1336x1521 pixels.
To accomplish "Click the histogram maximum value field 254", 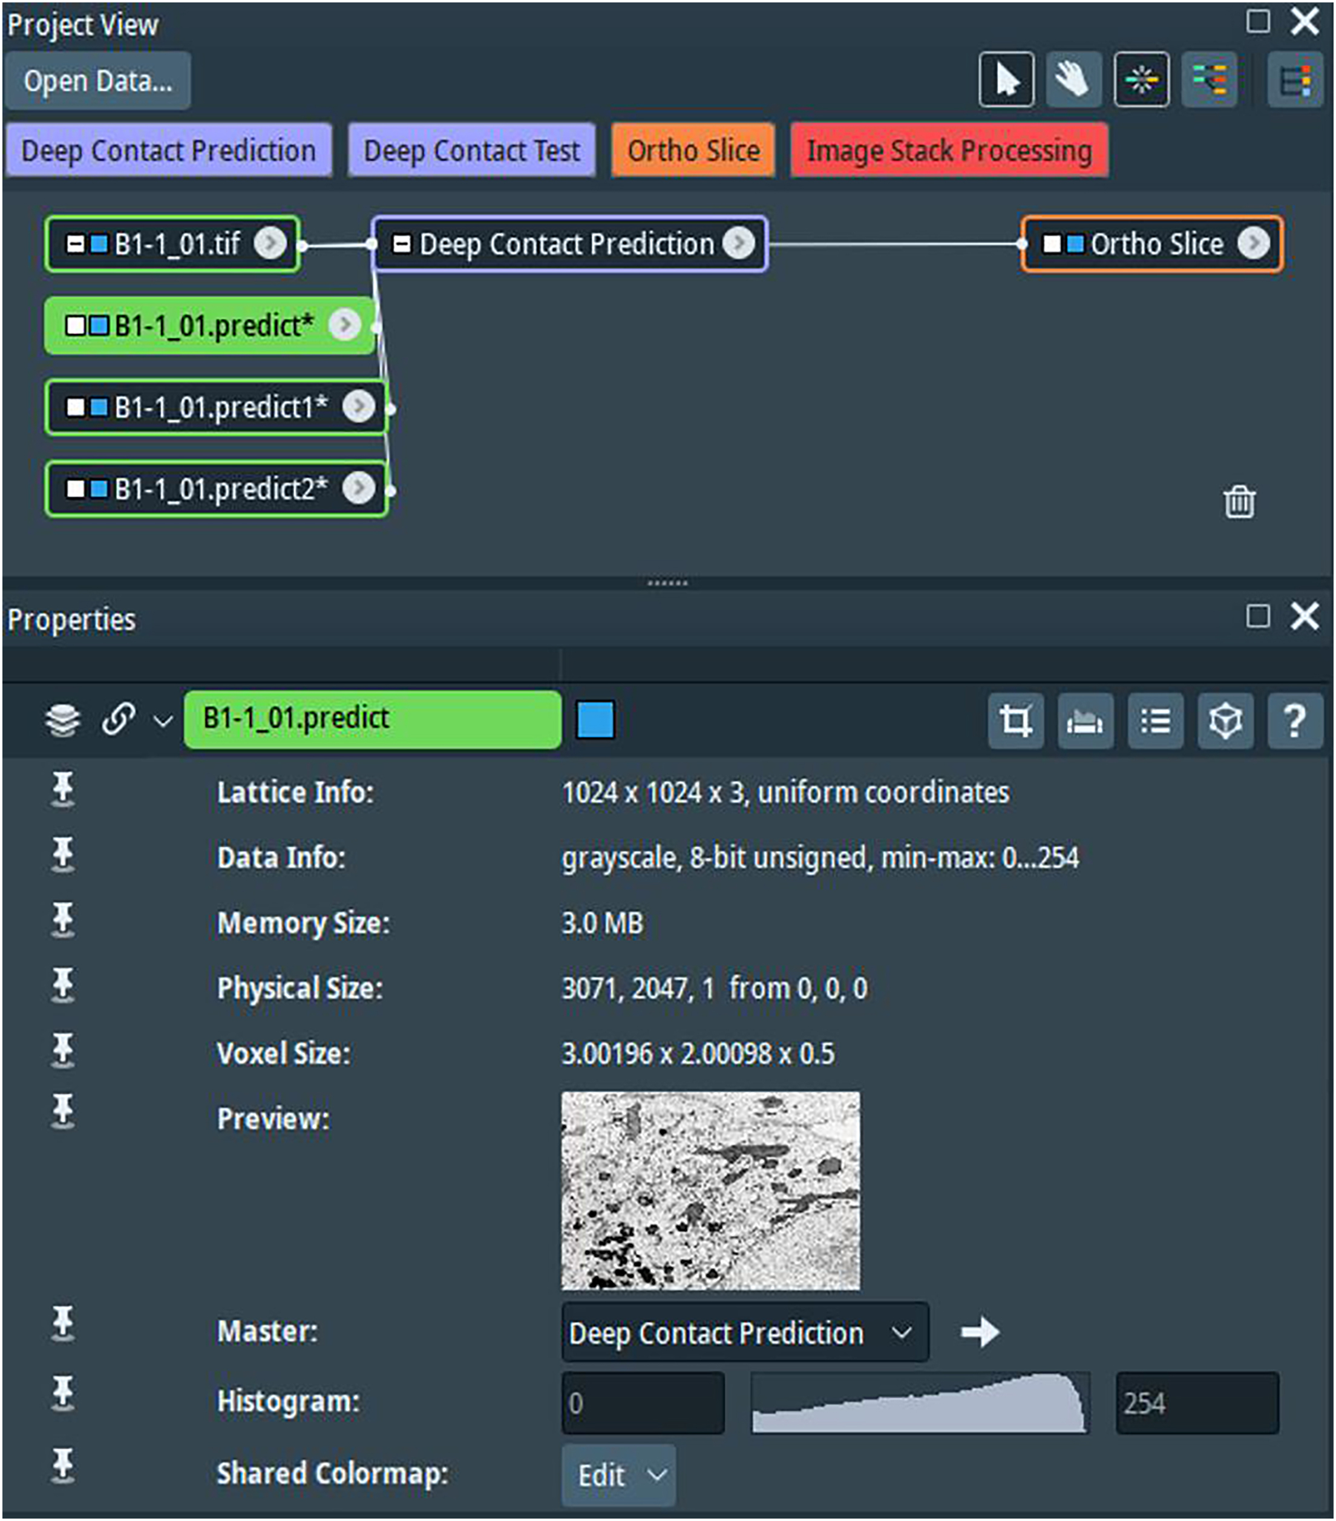I will tap(1196, 1404).
